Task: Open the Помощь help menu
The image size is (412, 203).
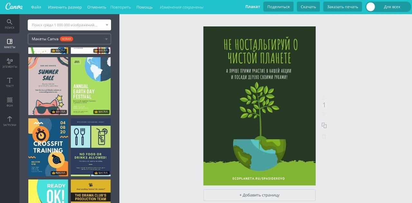Action: (145, 7)
